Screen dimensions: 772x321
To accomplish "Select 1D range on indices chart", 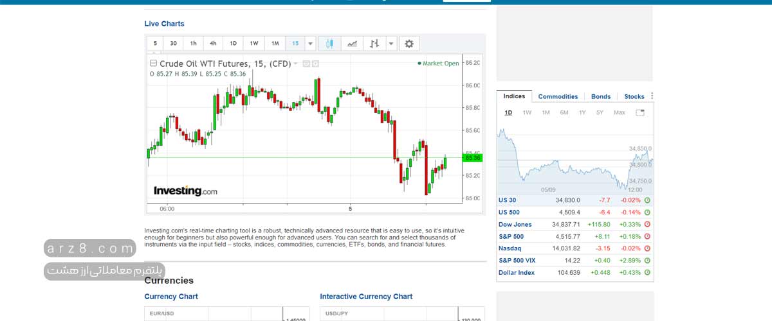I will 508,112.
